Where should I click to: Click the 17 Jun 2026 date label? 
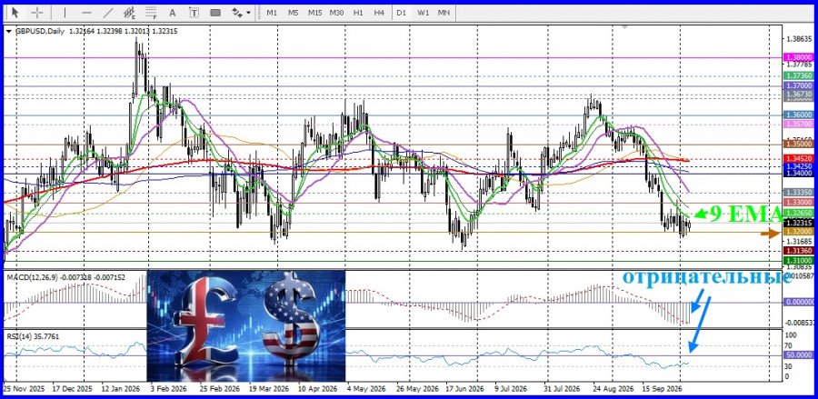pos(465,389)
